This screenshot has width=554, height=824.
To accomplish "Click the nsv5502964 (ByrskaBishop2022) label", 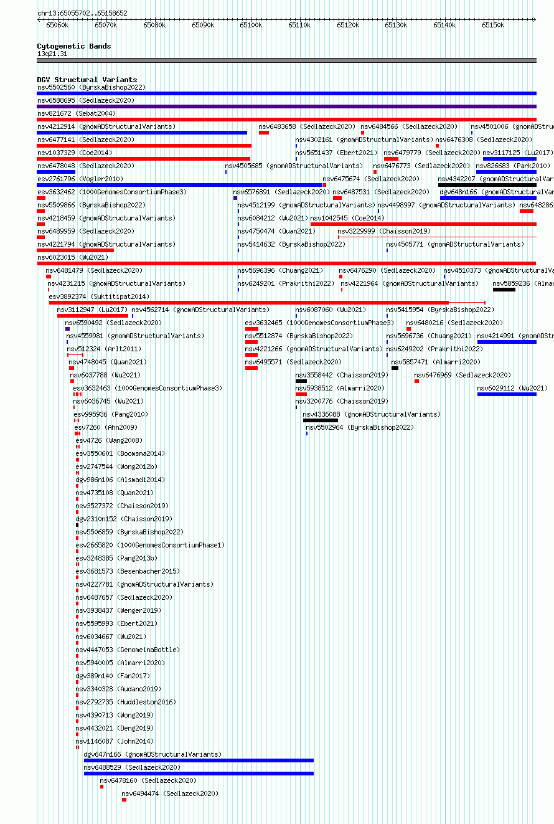I will tap(360, 427).
